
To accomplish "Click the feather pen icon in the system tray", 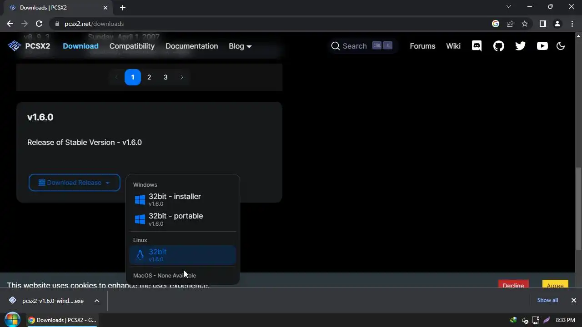I will click(547, 320).
